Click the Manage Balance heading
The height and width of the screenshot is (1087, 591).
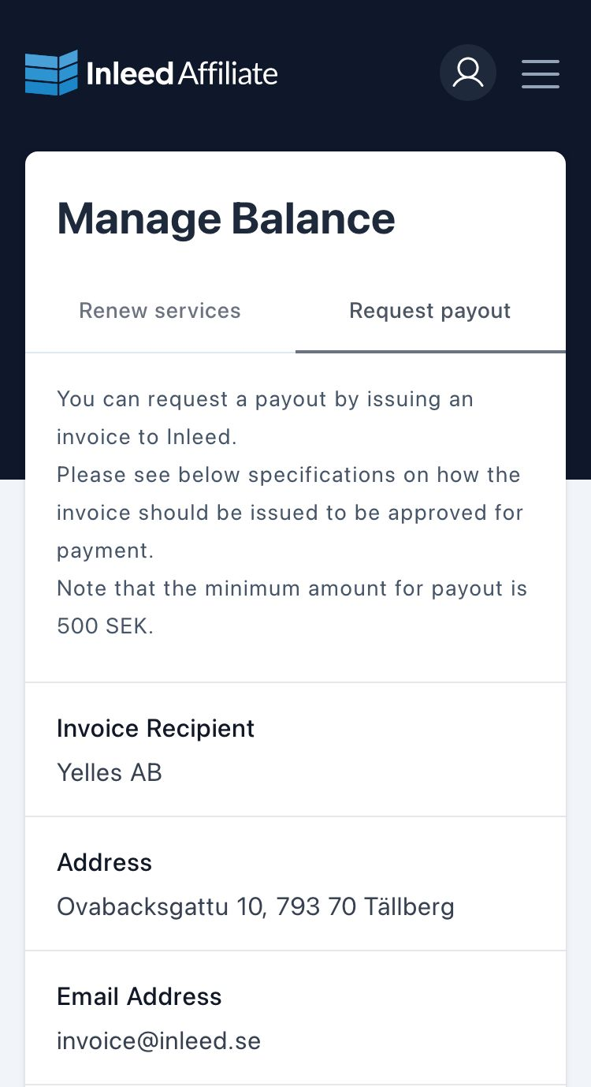click(x=226, y=219)
